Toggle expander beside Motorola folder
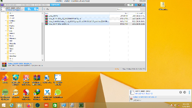Screen dimensions: 192x108 pyautogui.click(x=6, y=43)
